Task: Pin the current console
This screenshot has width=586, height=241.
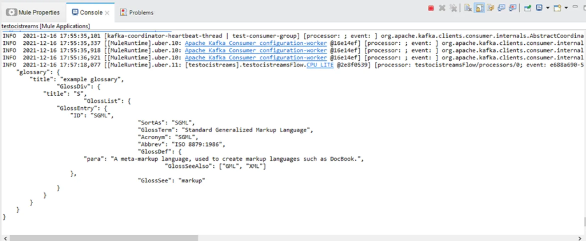Action: pos(527,8)
